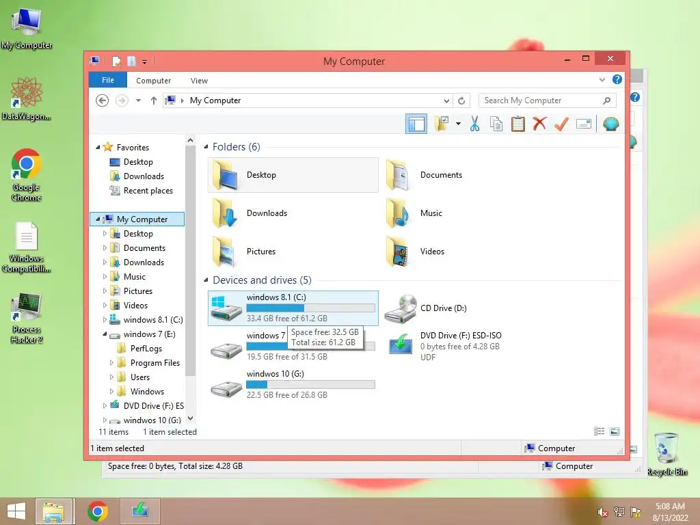Open DVD Drive (F:) ESD-ISO icon

tap(400, 345)
